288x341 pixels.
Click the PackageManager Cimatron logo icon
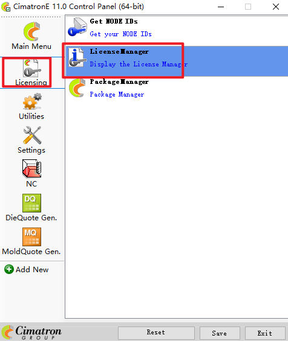(x=77, y=88)
